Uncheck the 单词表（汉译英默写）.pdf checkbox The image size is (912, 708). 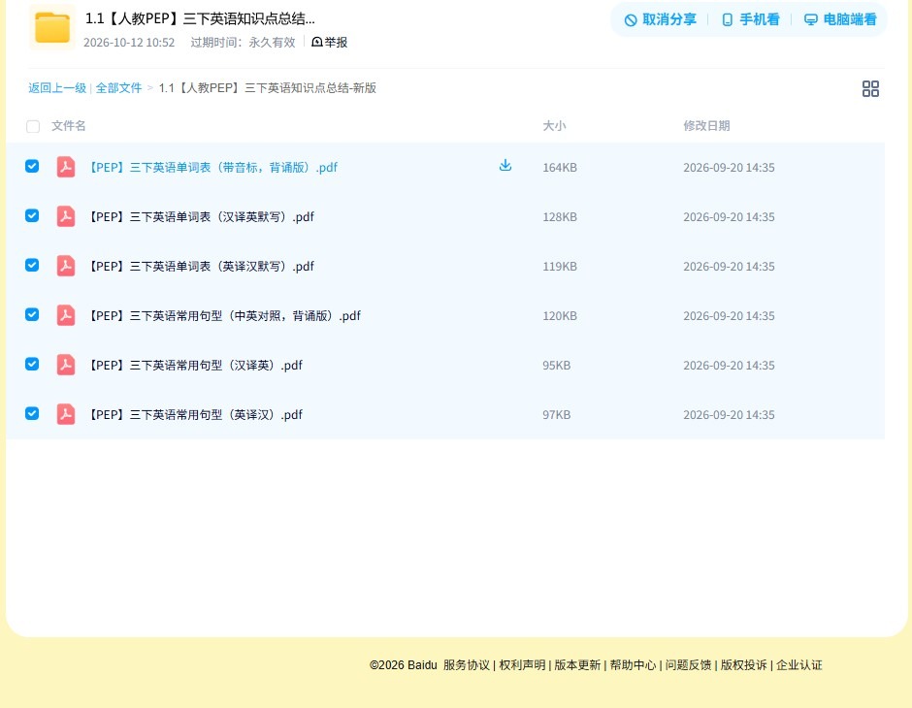[x=32, y=215]
